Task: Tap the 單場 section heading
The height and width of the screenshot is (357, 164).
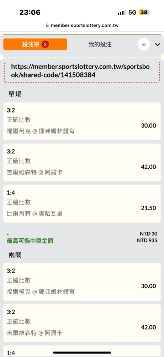Action: click(15, 94)
